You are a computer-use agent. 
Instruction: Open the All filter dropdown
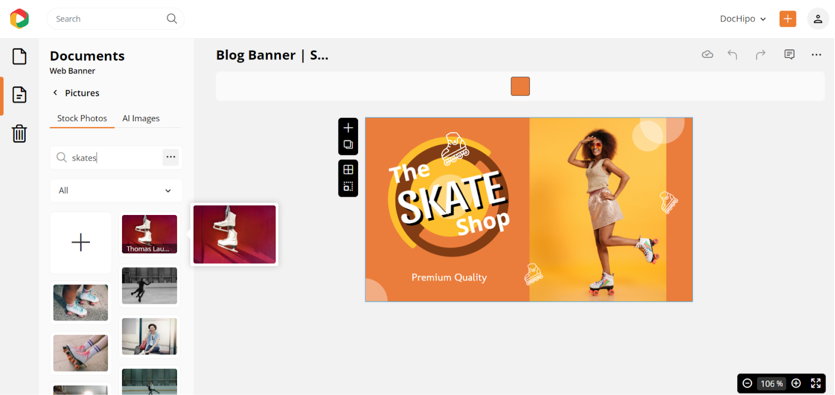(116, 190)
